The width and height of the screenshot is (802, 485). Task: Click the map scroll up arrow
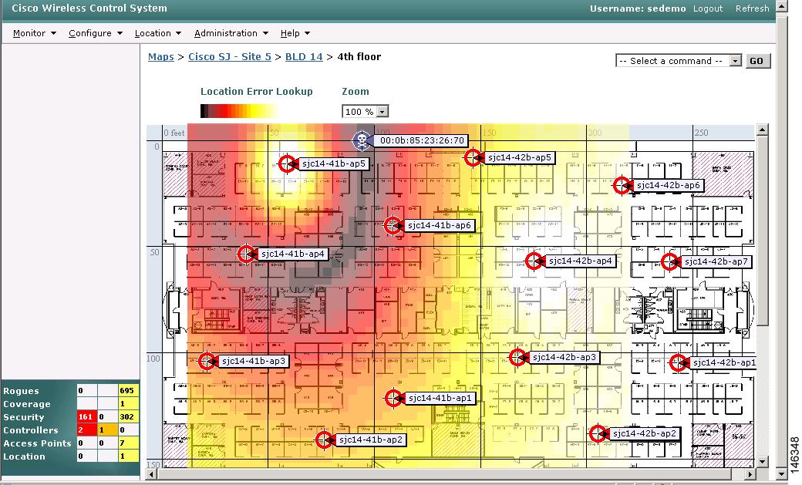point(762,130)
